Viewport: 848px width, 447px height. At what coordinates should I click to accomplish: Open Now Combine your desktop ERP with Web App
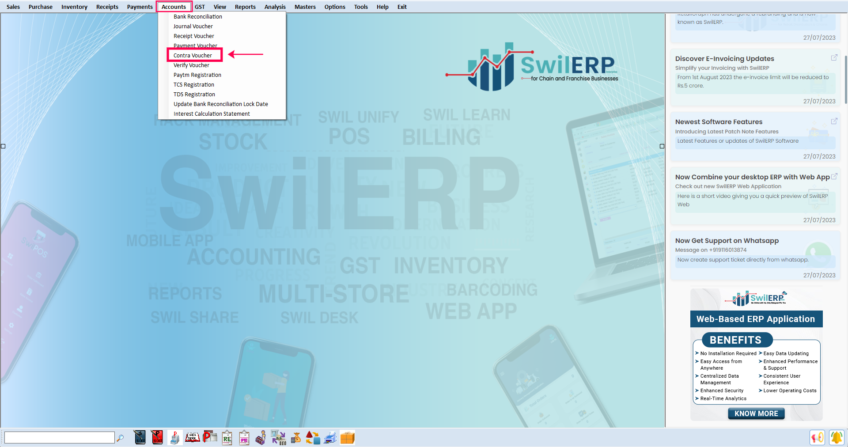(752, 177)
